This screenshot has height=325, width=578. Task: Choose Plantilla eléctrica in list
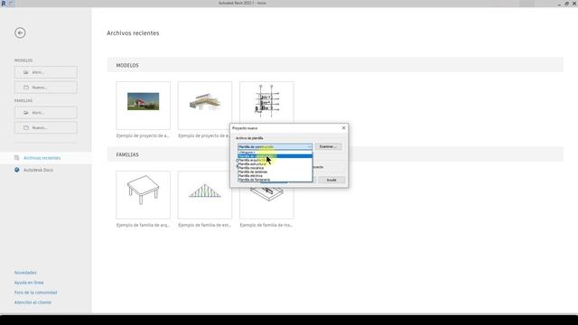(275, 176)
